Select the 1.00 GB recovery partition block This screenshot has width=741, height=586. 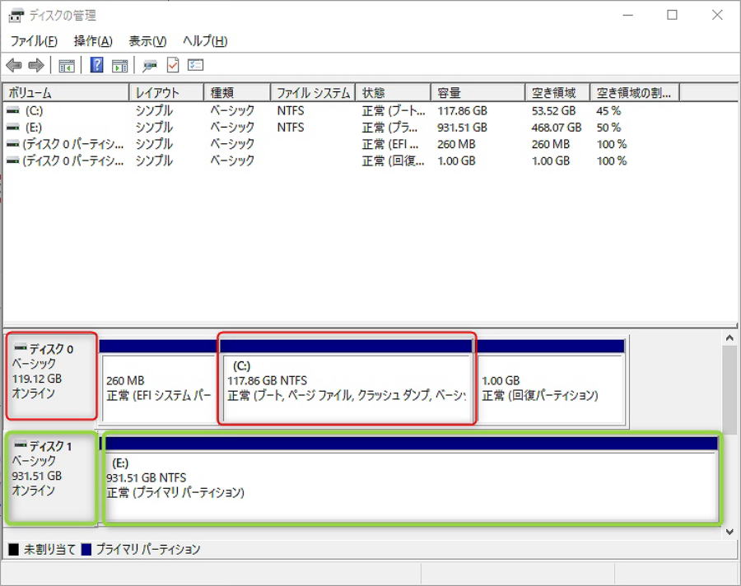[551, 381]
